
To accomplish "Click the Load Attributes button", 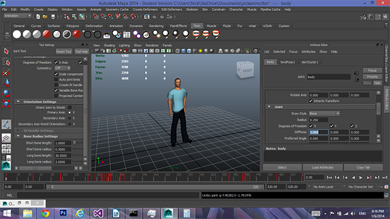I will tap(322, 167).
